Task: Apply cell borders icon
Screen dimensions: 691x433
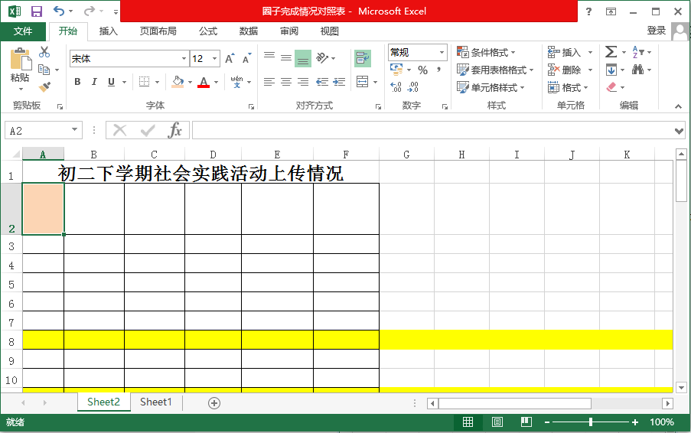Action: tap(144, 82)
